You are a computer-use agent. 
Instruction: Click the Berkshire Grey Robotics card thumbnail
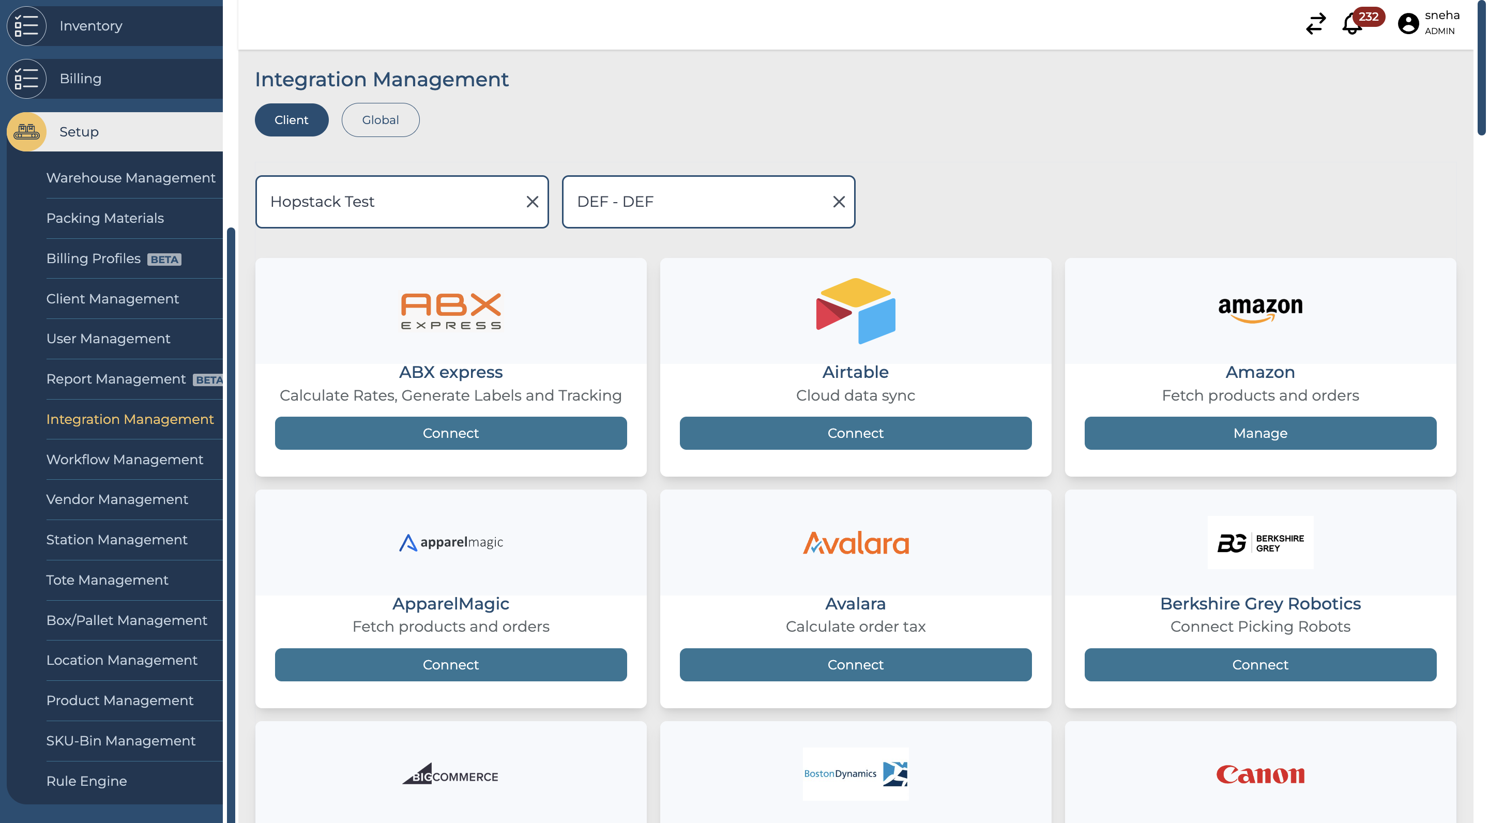[x=1259, y=542]
